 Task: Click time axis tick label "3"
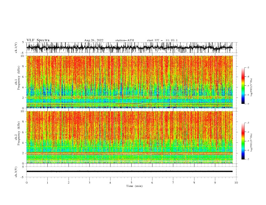click(x=89, y=183)
